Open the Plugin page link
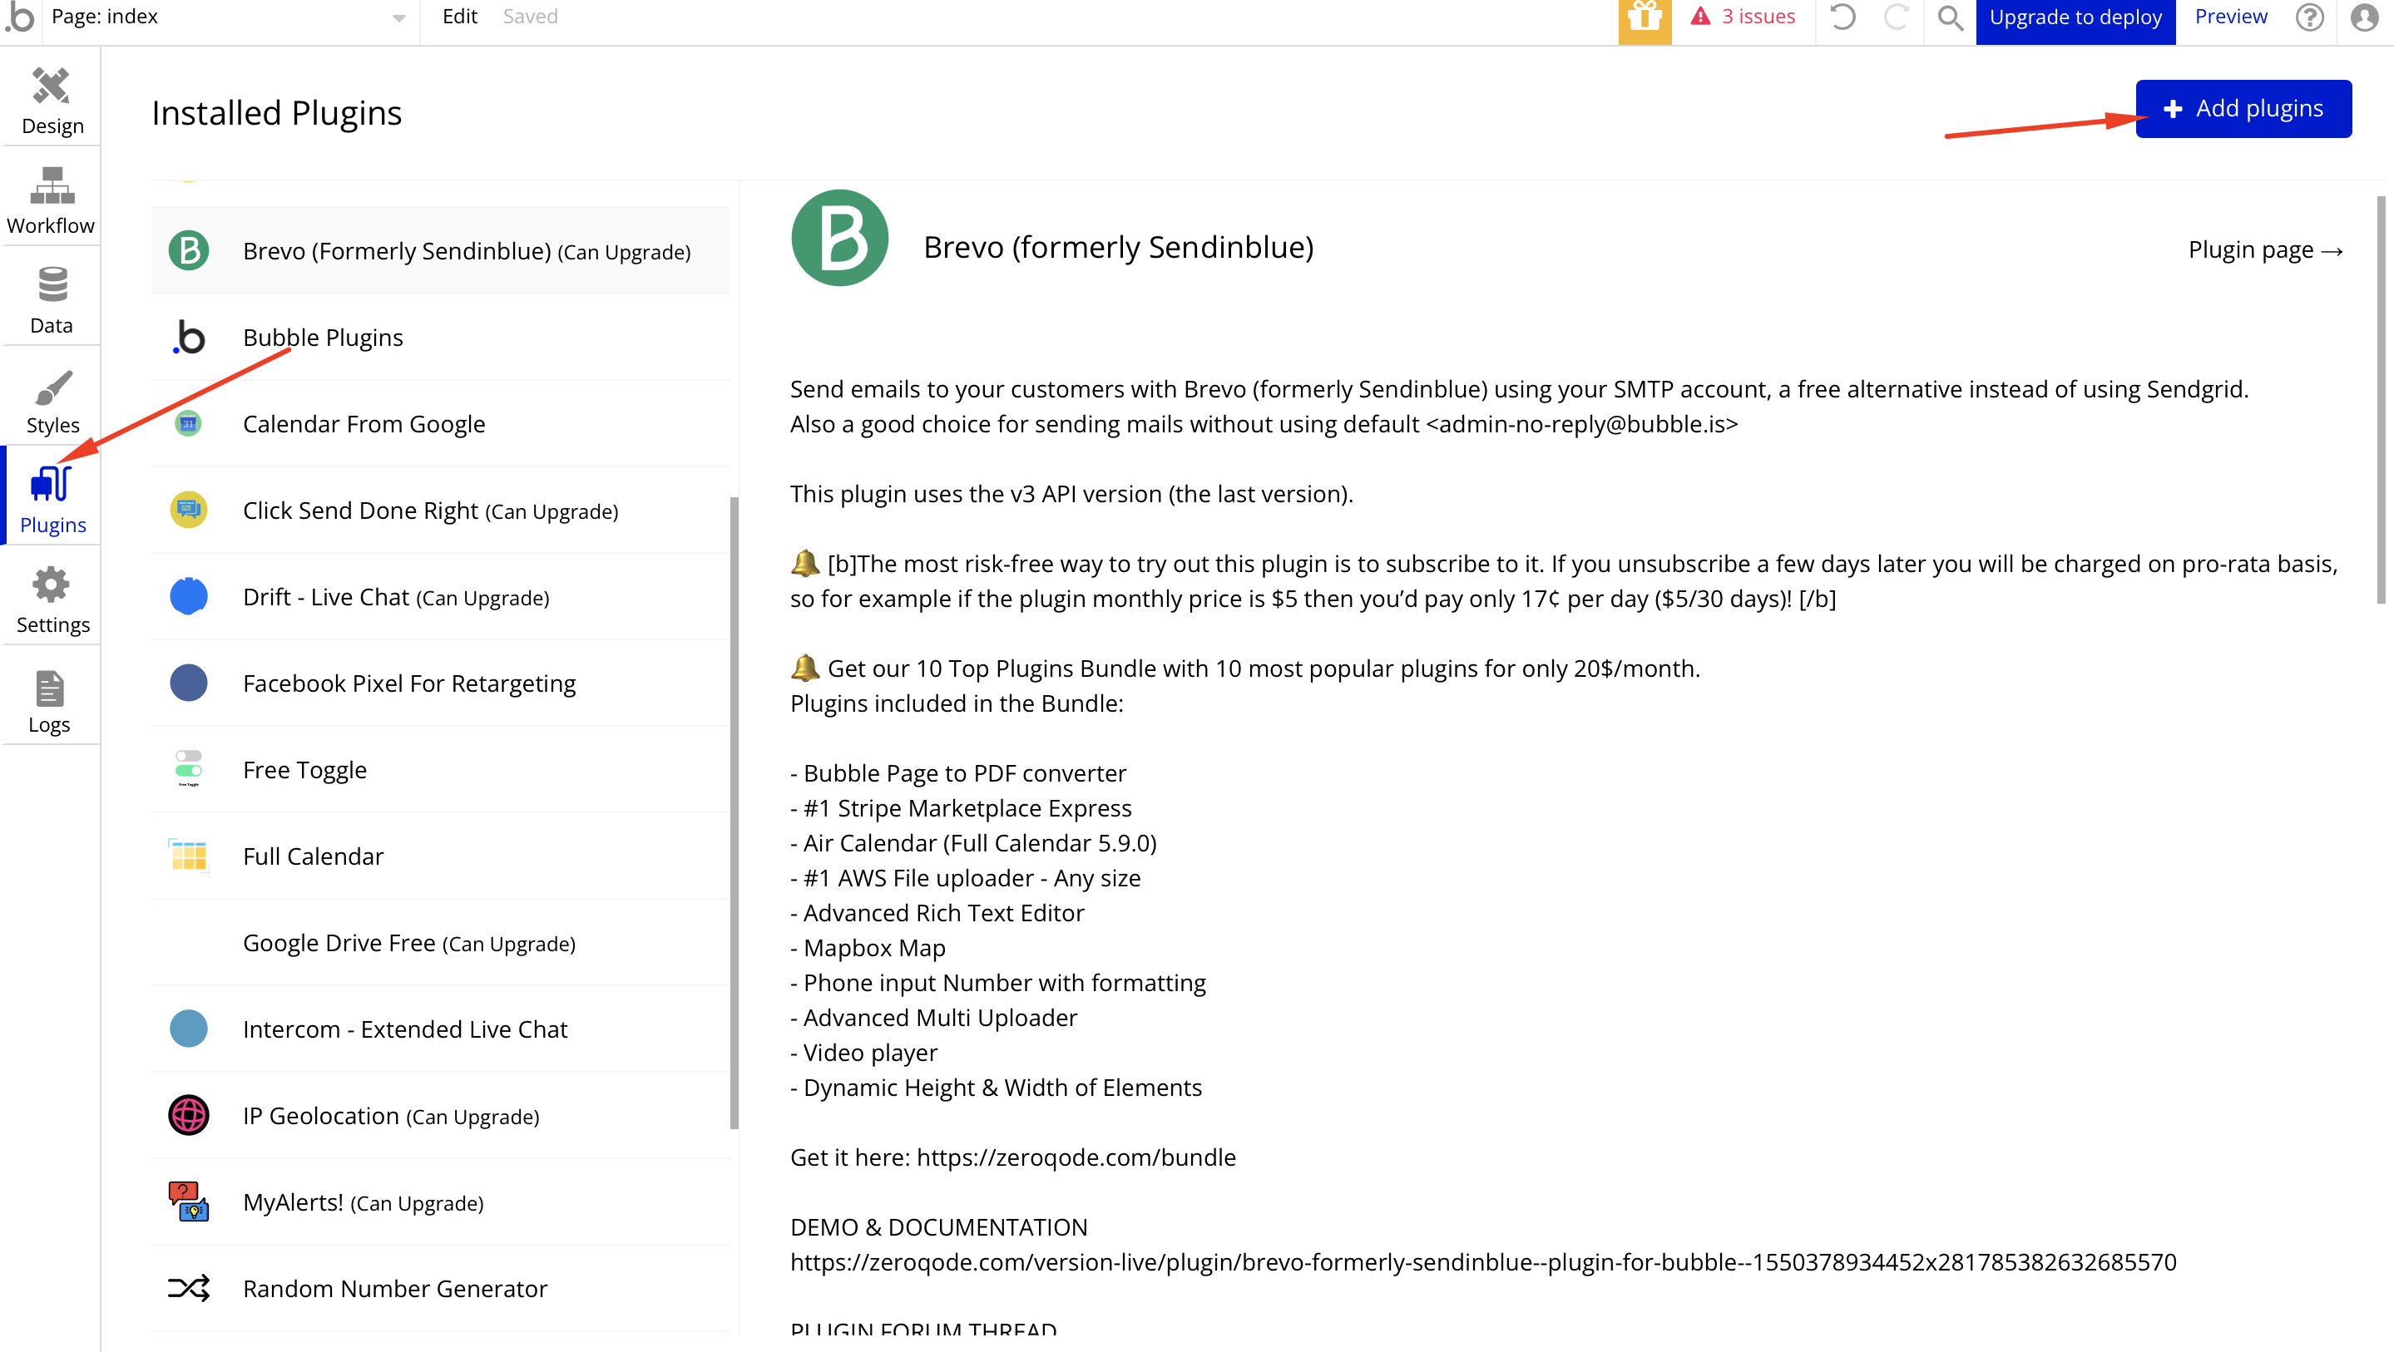This screenshot has height=1352, width=2394. coord(2265,250)
